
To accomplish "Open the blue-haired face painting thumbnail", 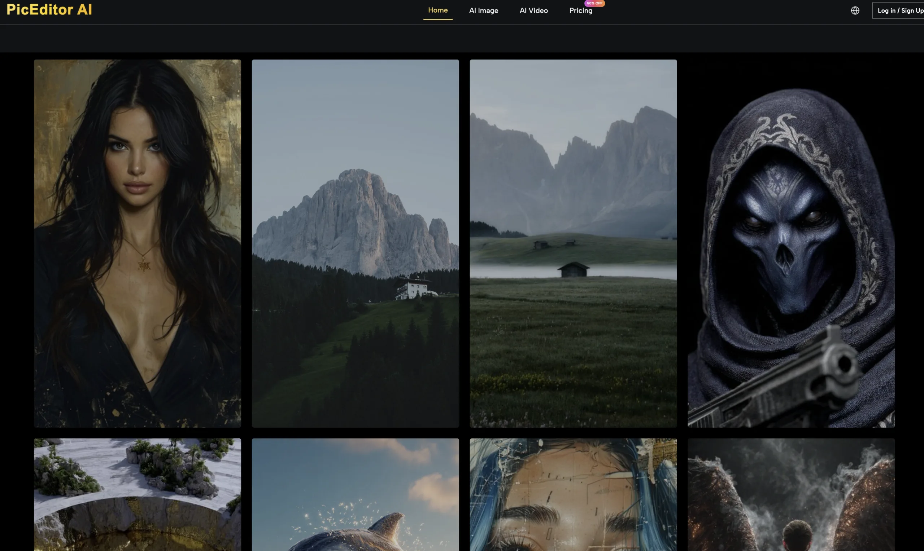I will pos(573,494).
